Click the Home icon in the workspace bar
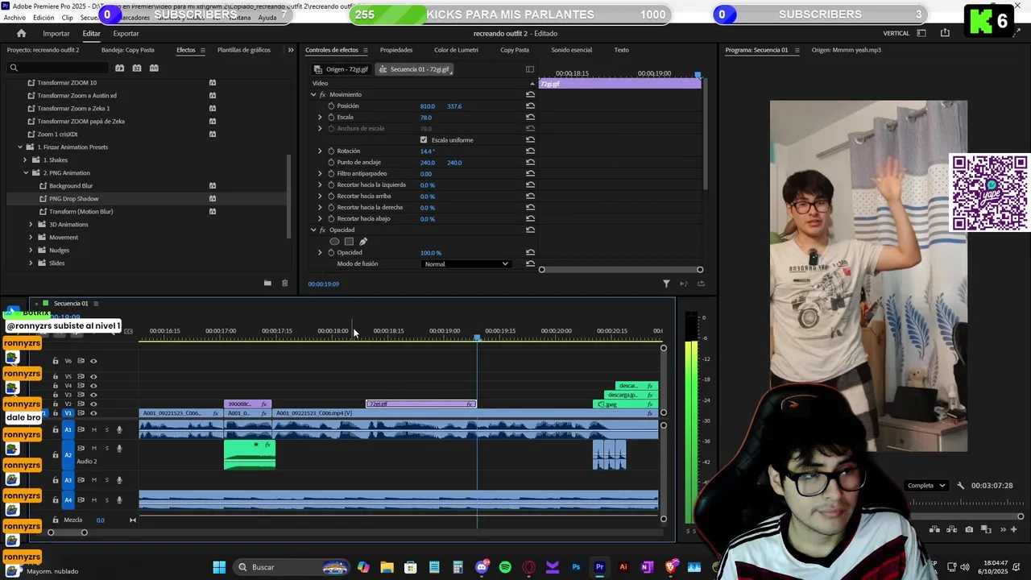Screen dimensions: 1031x580 [x=21, y=33]
